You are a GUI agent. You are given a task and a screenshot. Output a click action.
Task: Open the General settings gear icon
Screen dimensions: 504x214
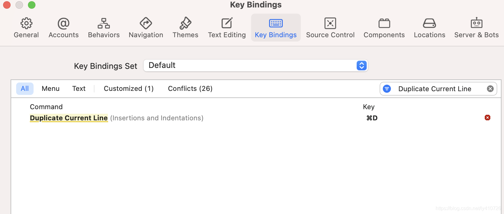[x=26, y=27]
